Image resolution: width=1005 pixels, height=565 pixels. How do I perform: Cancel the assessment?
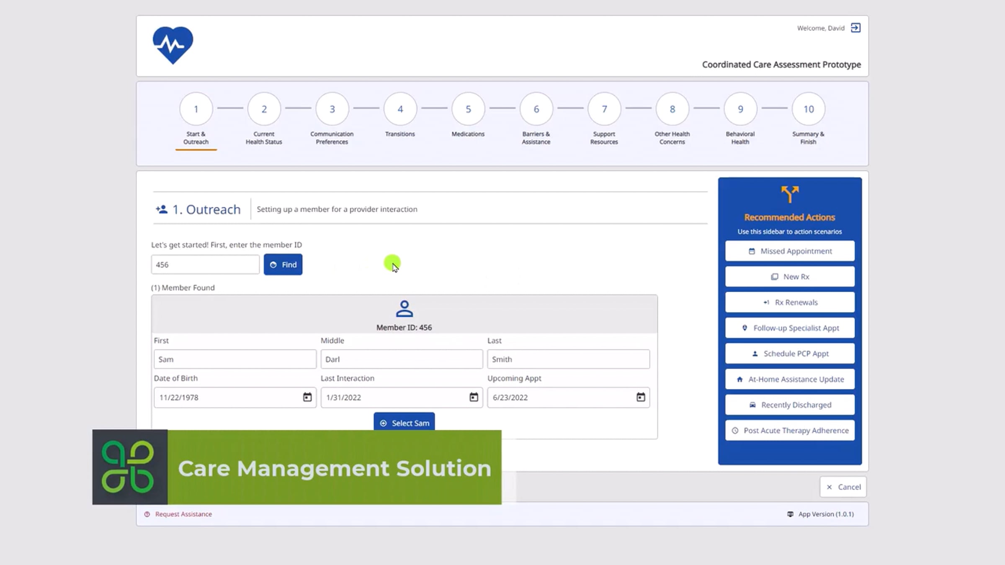843,487
